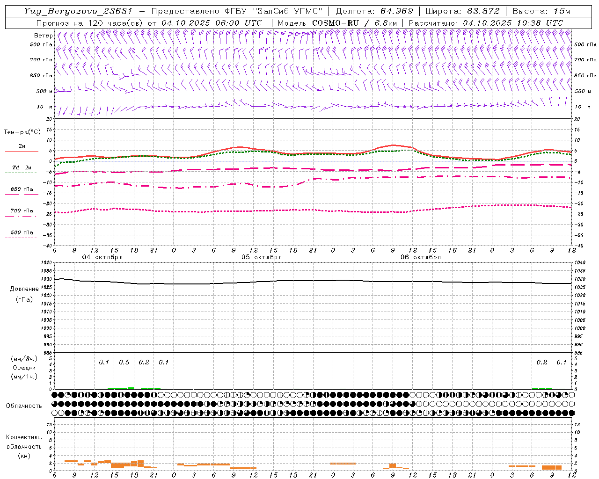Viewport: 599px width, 479px height.
Task: Click the longitude value Долгота: 64.969
Action: [x=374, y=11]
